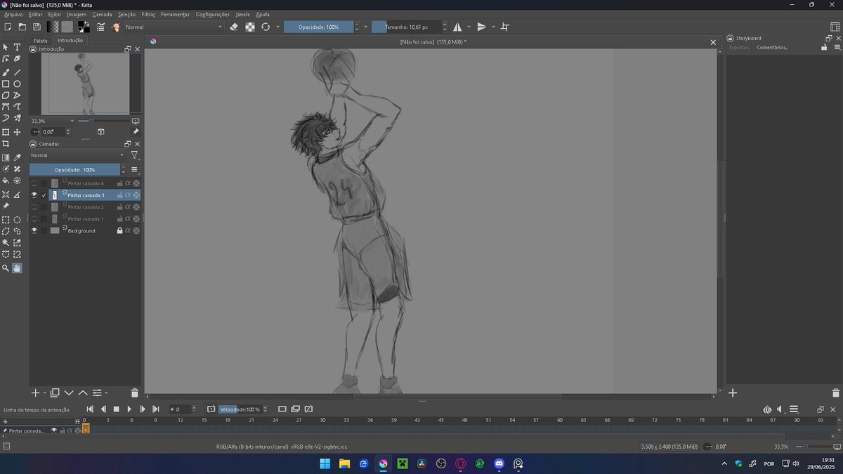The height and width of the screenshot is (474, 843).
Task: Create a new document from toolbar
Action: 8,27
